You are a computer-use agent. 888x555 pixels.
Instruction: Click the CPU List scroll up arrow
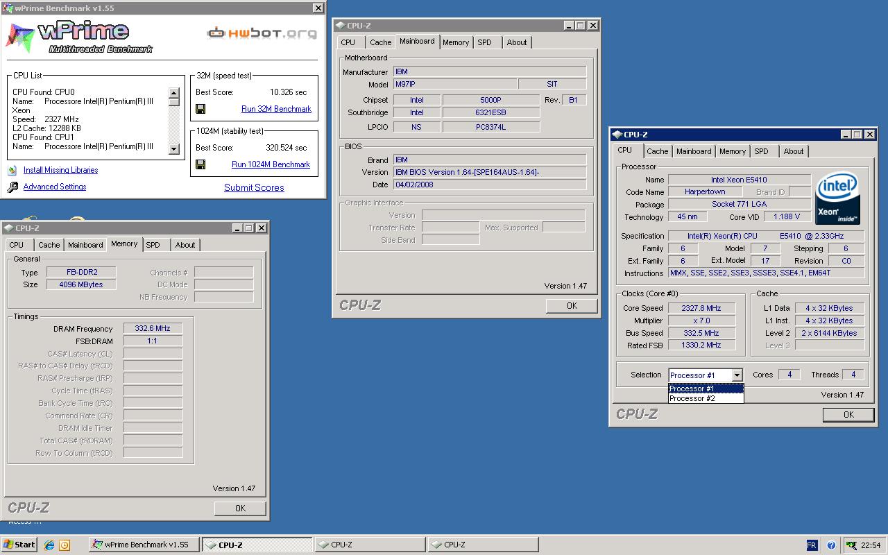173,93
